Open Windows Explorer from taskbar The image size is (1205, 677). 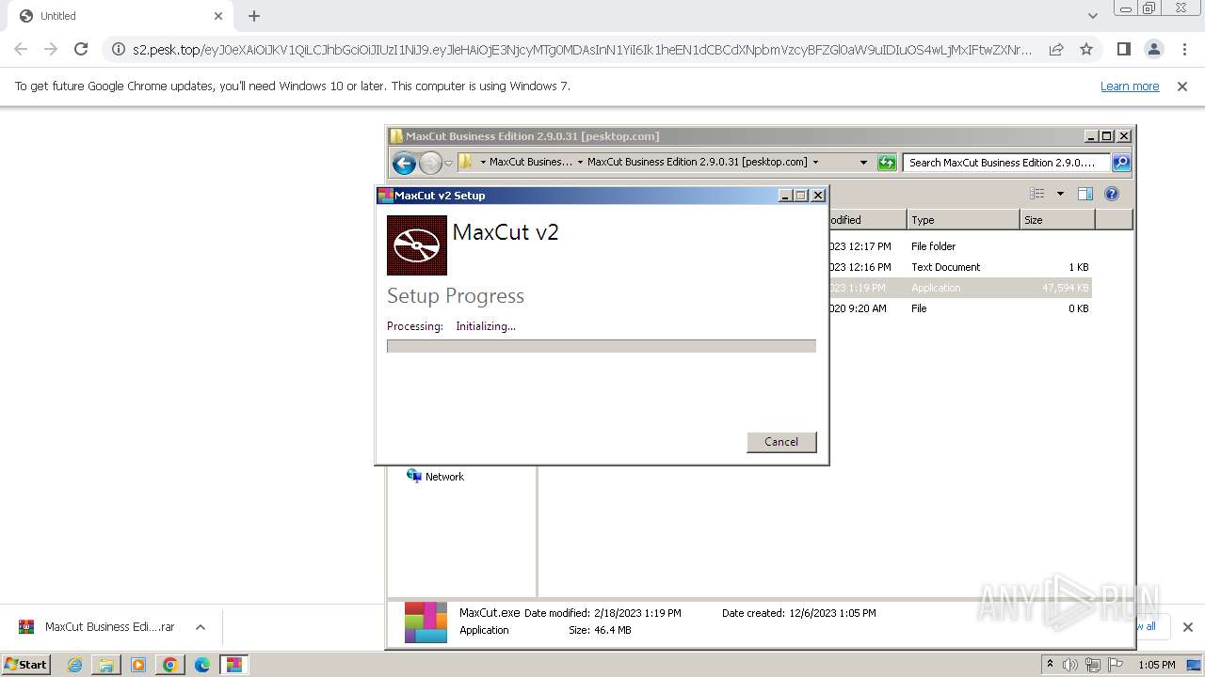tap(106, 665)
